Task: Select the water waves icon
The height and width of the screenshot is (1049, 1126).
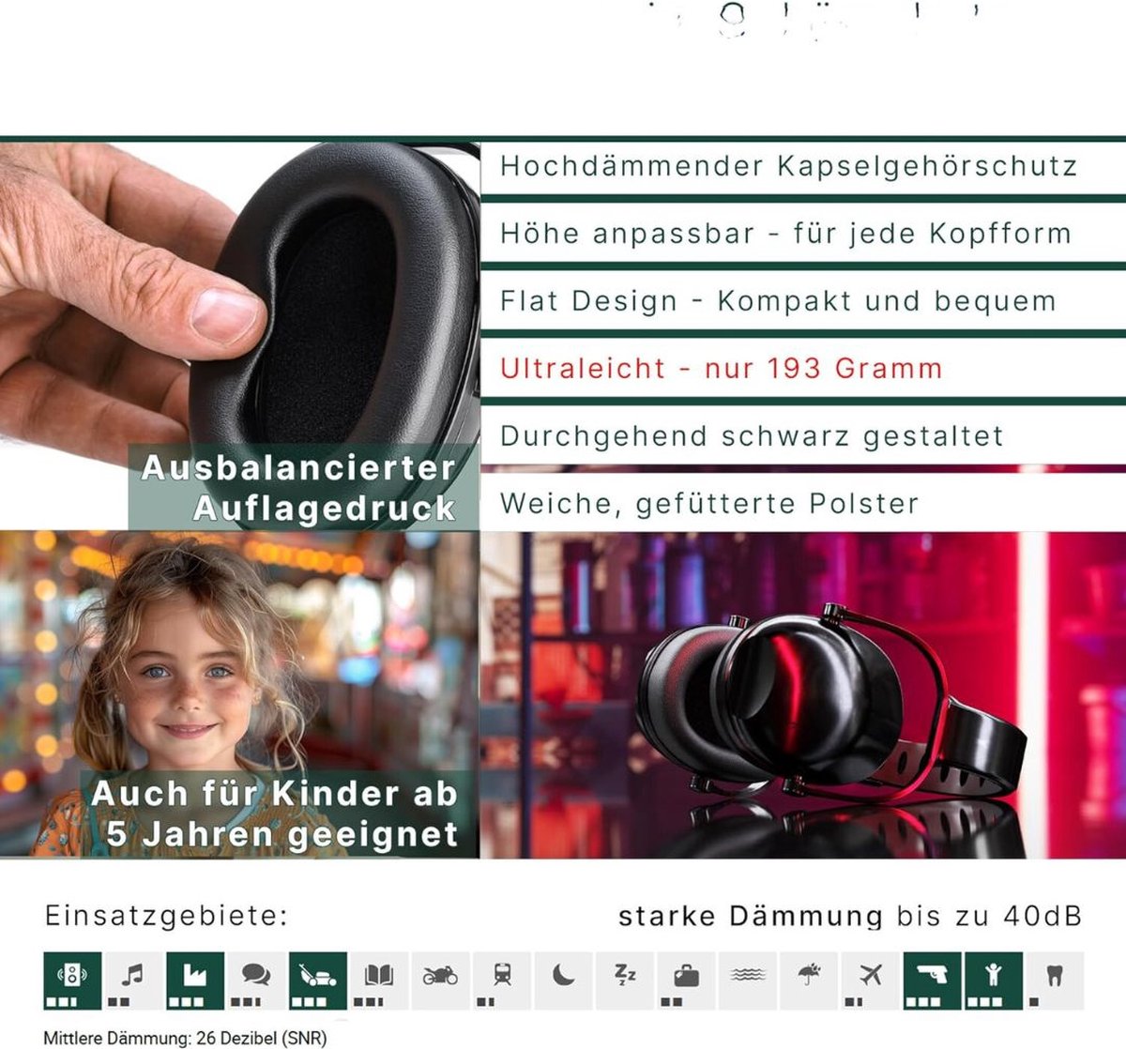Action: pos(748,980)
